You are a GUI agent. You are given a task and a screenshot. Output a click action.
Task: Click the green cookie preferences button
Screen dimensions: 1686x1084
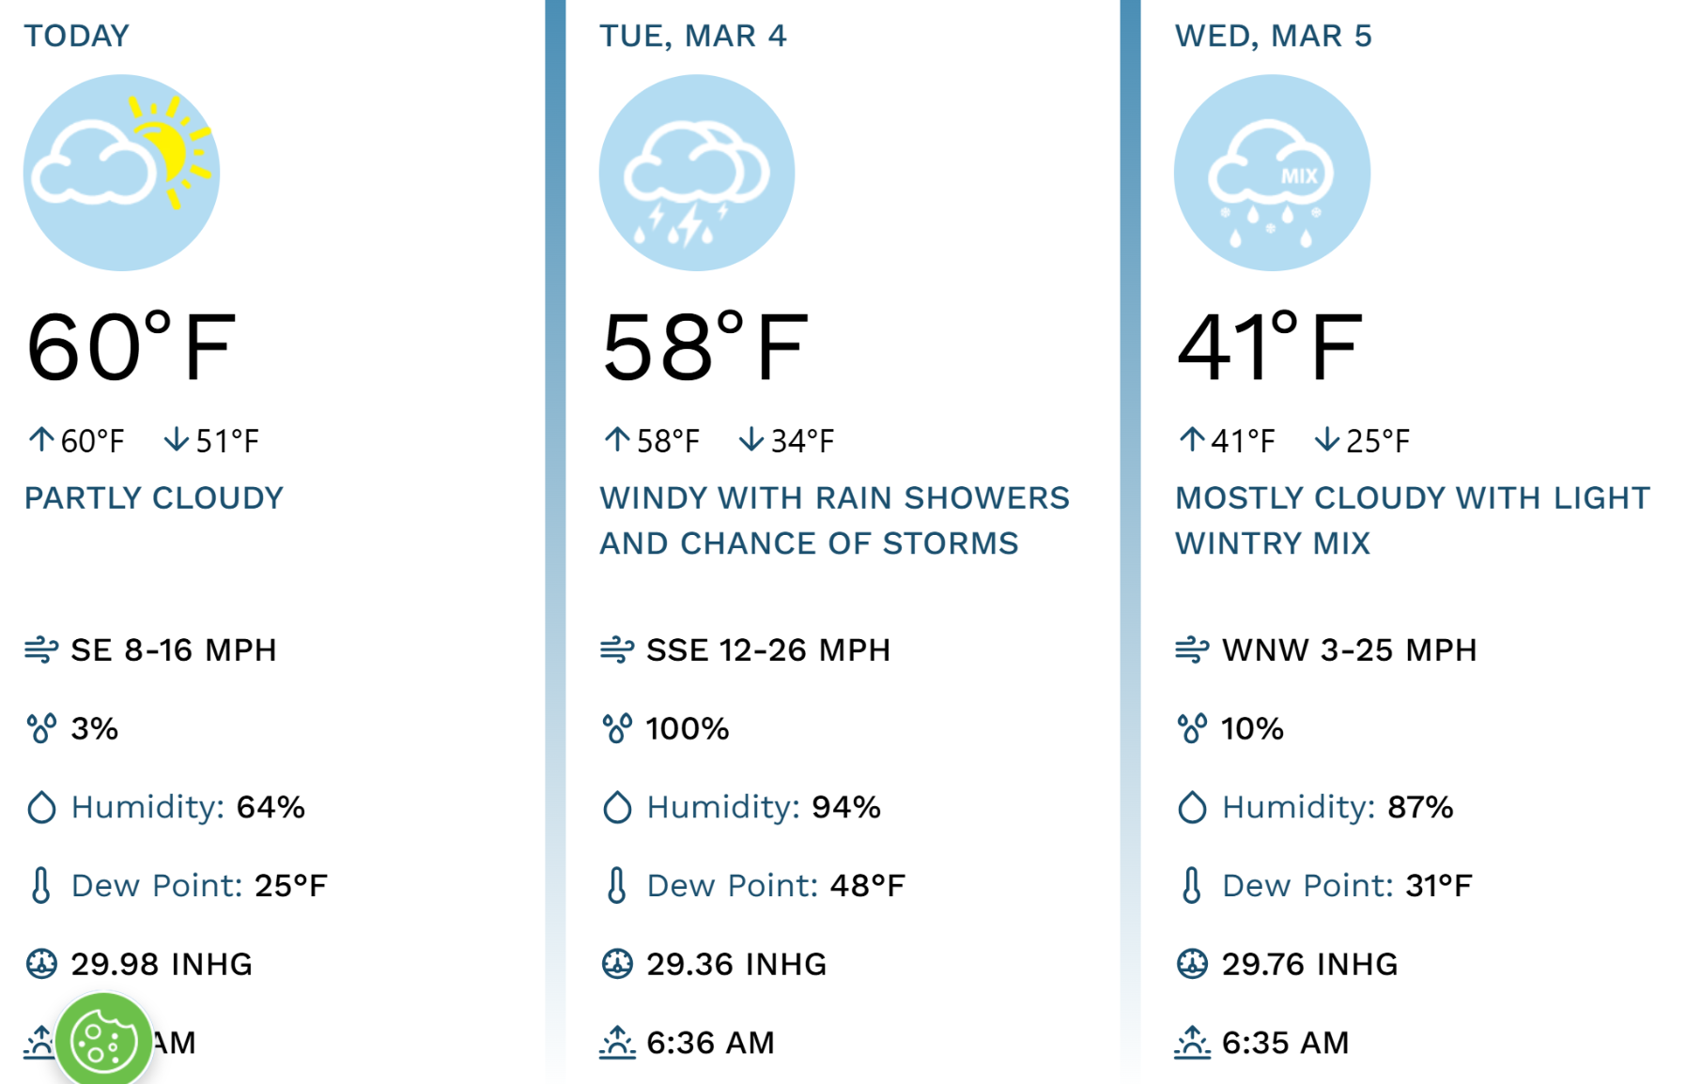(x=103, y=1040)
